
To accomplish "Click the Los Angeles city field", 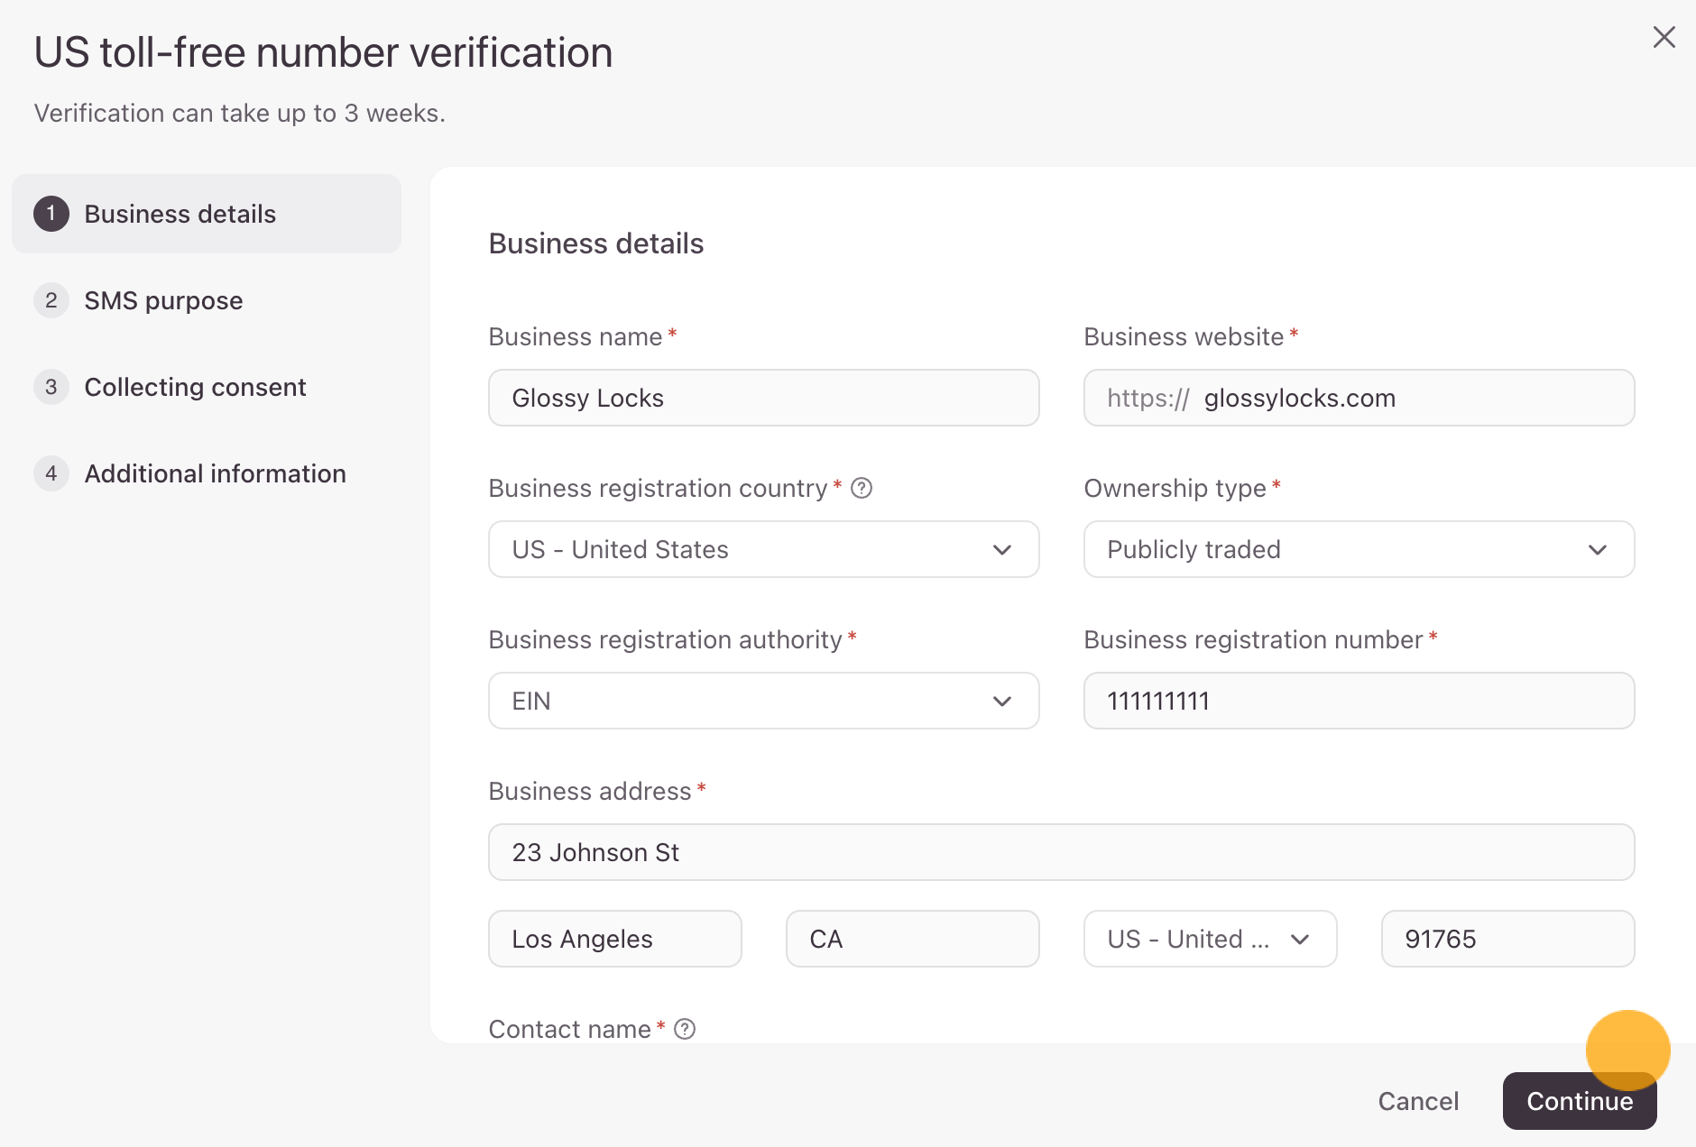I will 615,939.
